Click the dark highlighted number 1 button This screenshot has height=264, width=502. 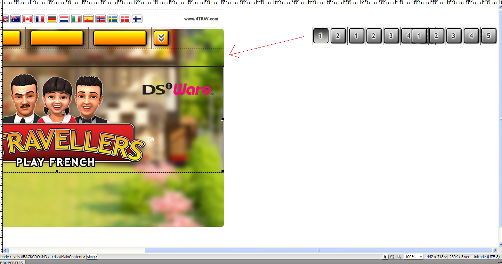tap(321, 36)
